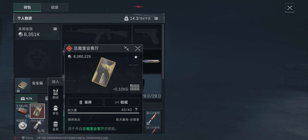
Task: Click the 检视 inspect button
Action: click(x=121, y=102)
